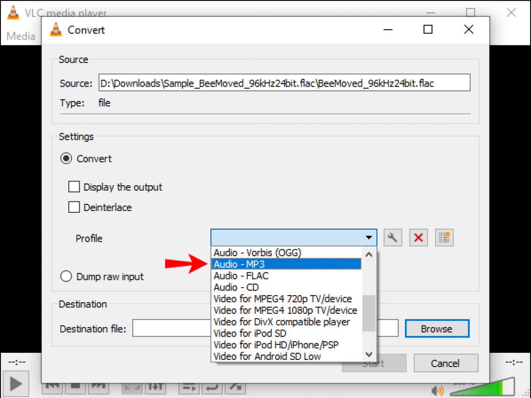
Task: Open the Media menu
Action: [x=21, y=36]
